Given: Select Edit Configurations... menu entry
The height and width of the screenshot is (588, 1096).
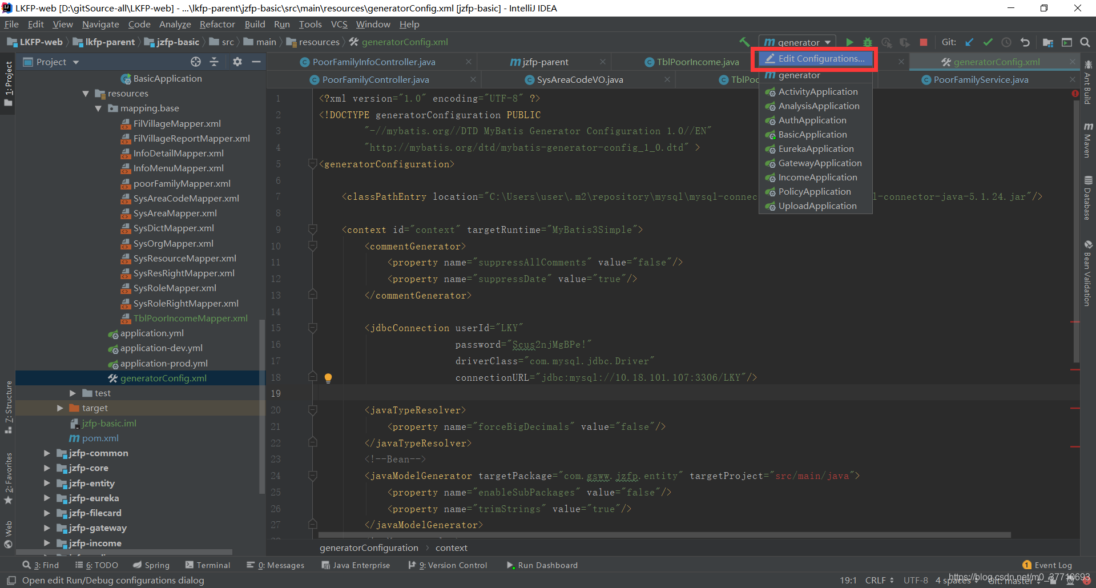Looking at the screenshot, I should tap(816, 59).
